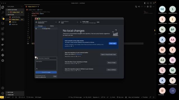Click Show in Finder button
Image resolution: width=179 pixels, height=100 pixels.
coord(112,63)
